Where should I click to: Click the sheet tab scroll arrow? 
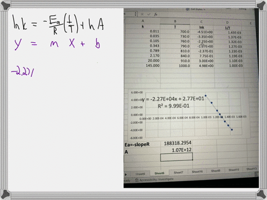coord(126,174)
